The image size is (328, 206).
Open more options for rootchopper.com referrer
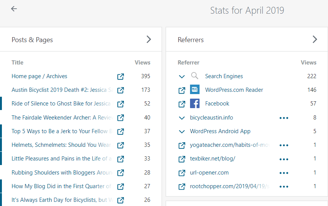click(284, 187)
